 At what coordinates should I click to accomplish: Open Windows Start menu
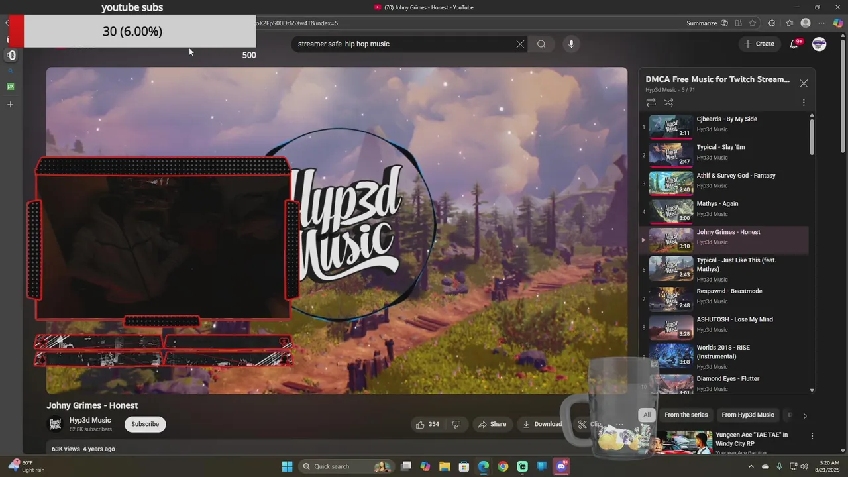pyautogui.click(x=287, y=466)
